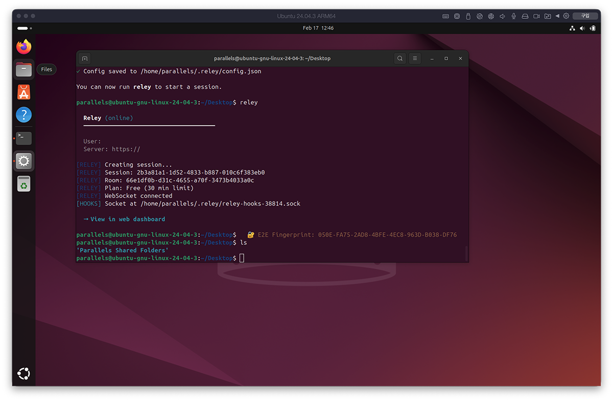613x401 pixels.
Task: Show Applications using Ubuntu logo button
Action: [23, 374]
